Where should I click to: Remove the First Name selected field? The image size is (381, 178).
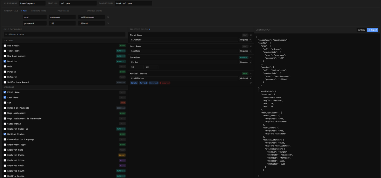[251, 35]
